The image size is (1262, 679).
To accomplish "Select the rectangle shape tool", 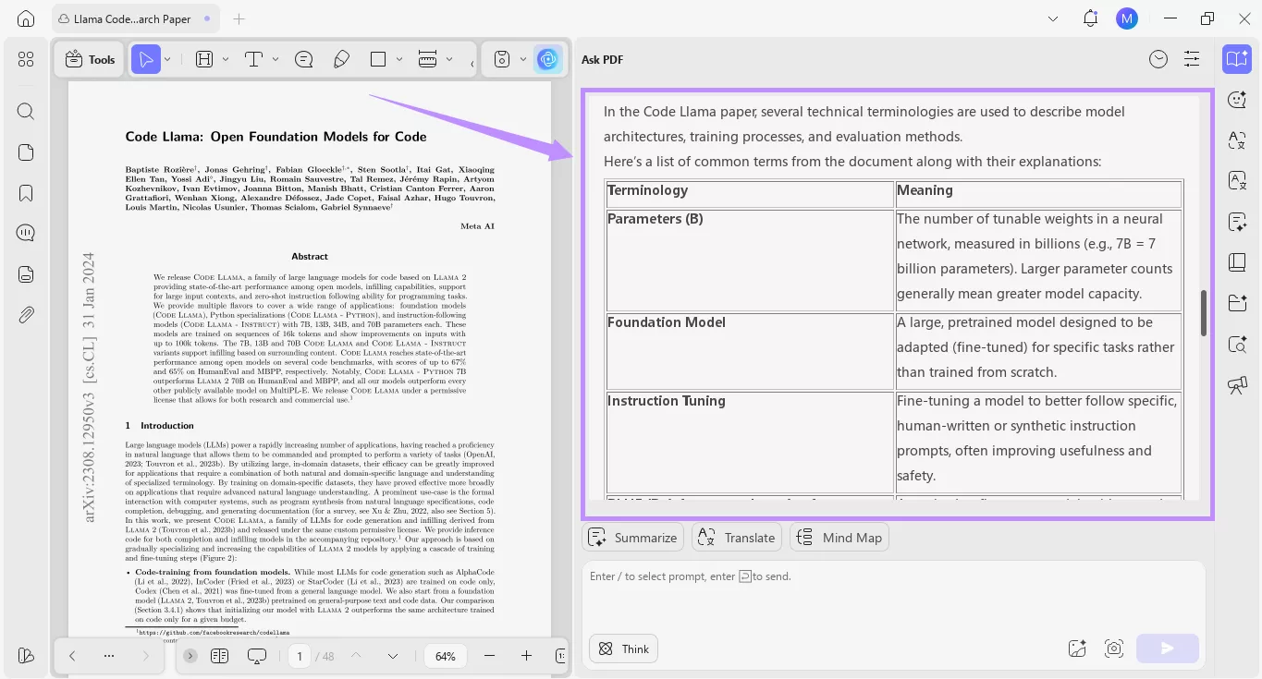I will [377, 59].
